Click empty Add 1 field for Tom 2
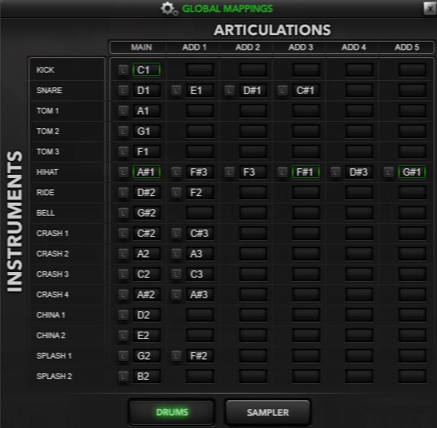437x428 pixels. click(200, 132)
